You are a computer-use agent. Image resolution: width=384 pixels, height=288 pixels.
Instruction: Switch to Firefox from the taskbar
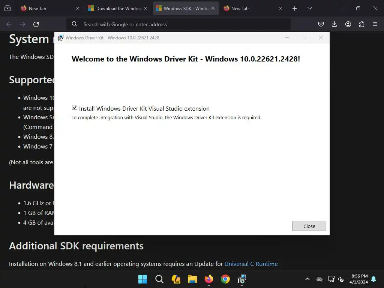click(208, 279)
